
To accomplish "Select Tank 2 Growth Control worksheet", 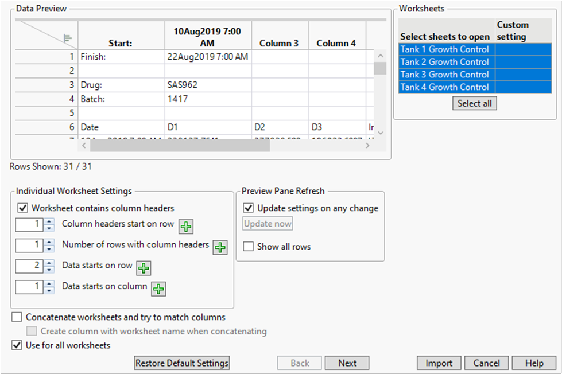I will click(x=444, y=62).
